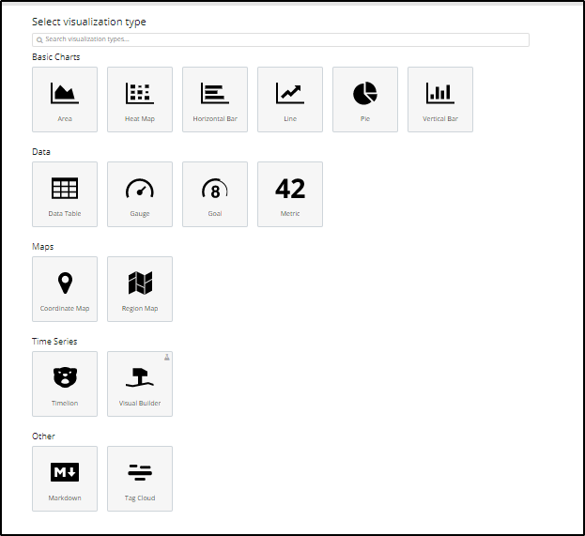This screenshot has width=585, height=536.
Task: Focus the Search visualization types field
Action: pyautogui.click(x=281, y=39)
